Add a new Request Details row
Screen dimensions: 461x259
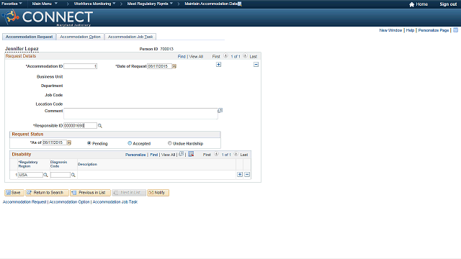pos(218,65)
